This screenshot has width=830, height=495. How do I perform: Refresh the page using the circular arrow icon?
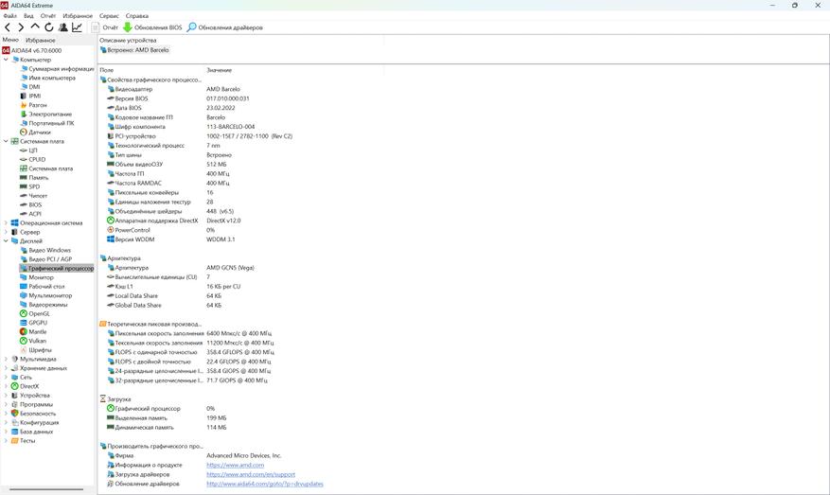pos(48,27)
